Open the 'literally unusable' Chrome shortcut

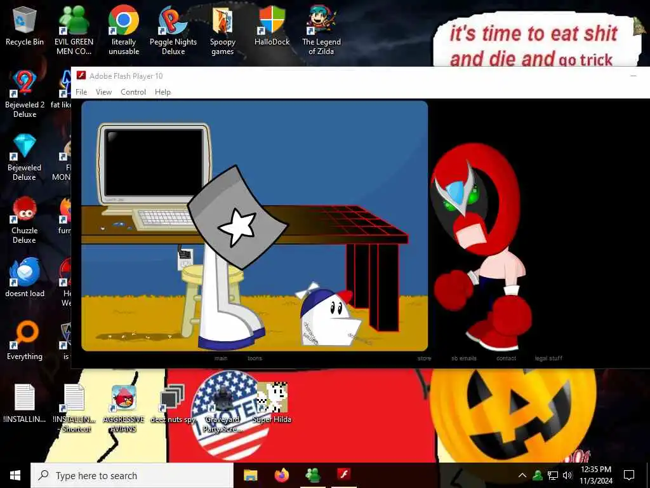(124, 30)
